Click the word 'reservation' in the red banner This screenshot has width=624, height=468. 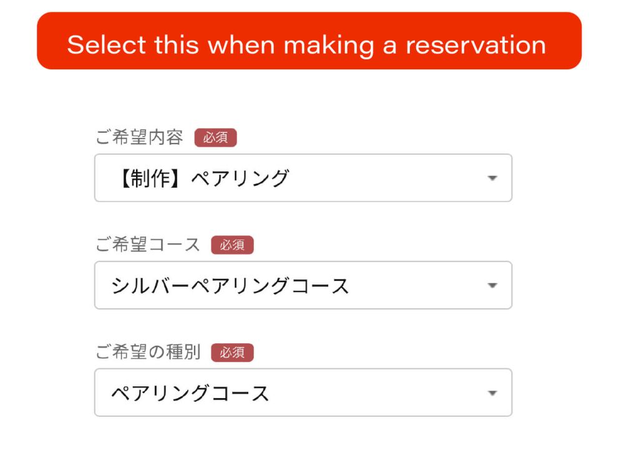coord(475,44)
